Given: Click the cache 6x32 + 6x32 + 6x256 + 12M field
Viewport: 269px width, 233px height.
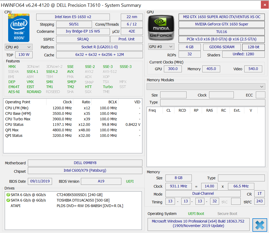Looking at the screenshot, I should coord(100,55).
